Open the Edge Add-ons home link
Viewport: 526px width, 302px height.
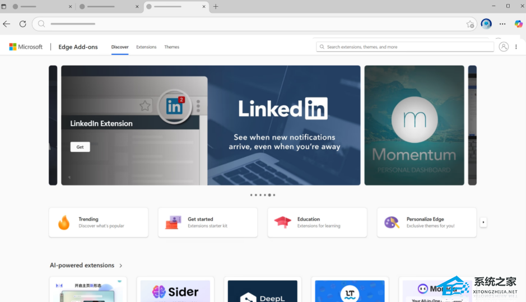pos(78,47)
